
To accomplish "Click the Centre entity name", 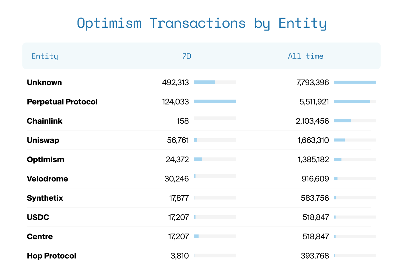I will pyautogui.click(x=40, y=236).
